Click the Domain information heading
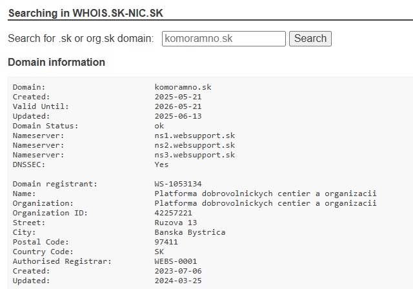 (56, 63)
